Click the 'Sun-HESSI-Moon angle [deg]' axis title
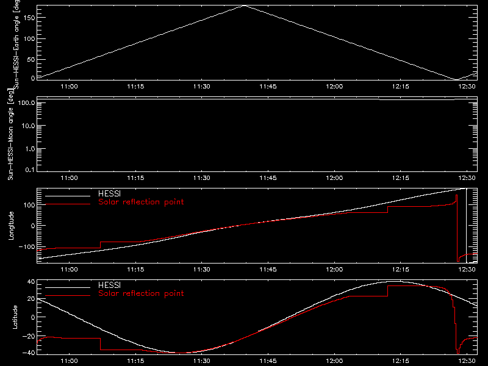 [10, 134]
